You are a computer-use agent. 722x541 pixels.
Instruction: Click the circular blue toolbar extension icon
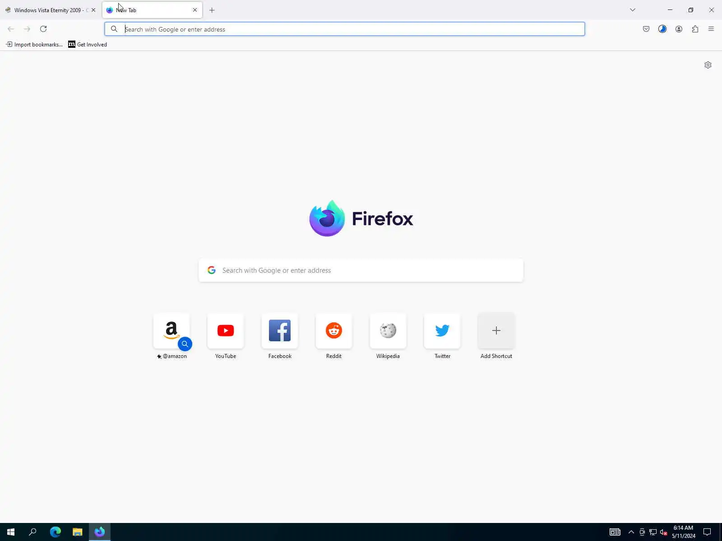(x=662, y=29)
